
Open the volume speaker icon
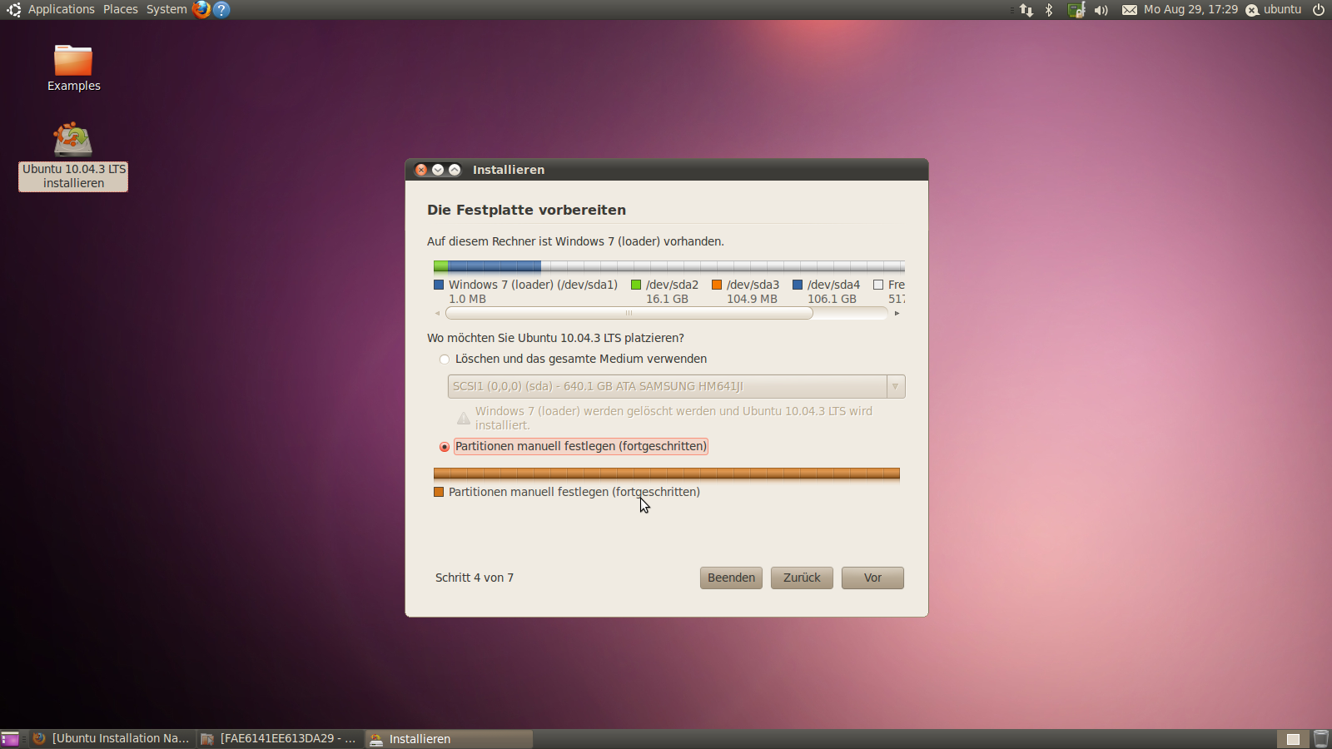[x=1101, y=10]
